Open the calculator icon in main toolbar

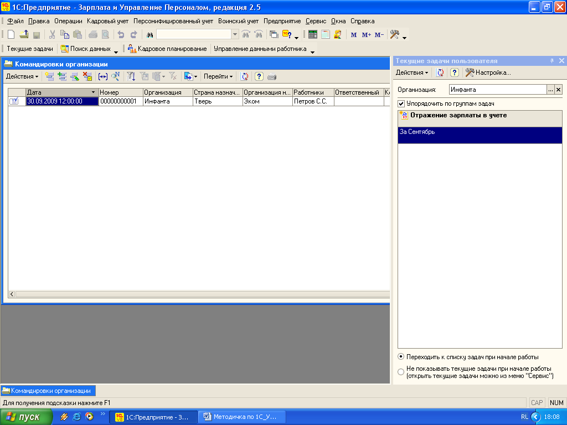(x=313, y=35)
